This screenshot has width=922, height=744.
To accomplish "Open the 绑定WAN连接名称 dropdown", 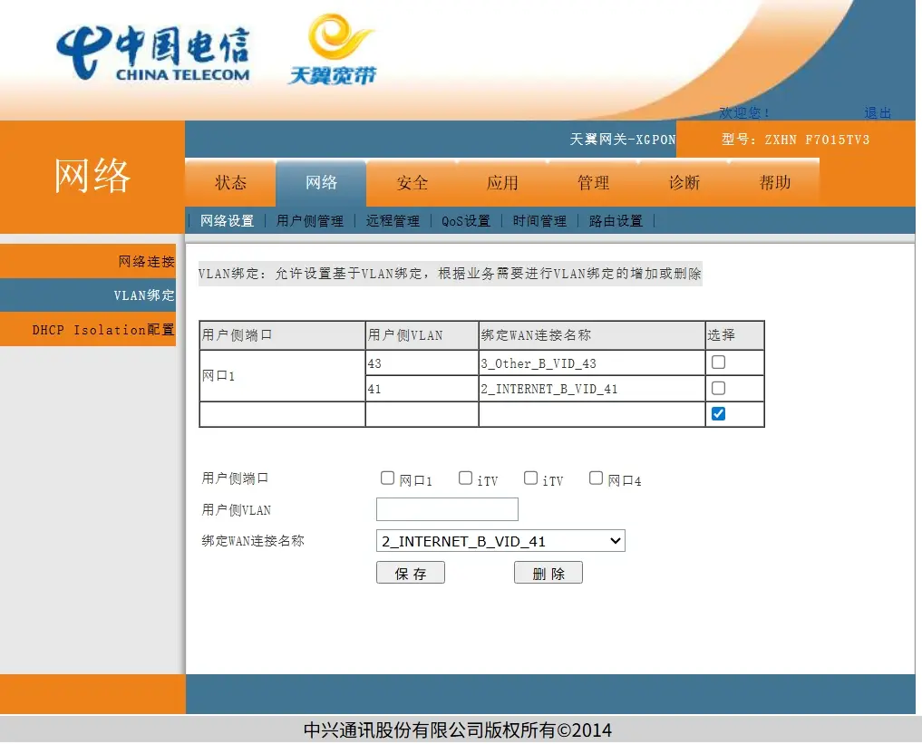I will pos(500,541).
